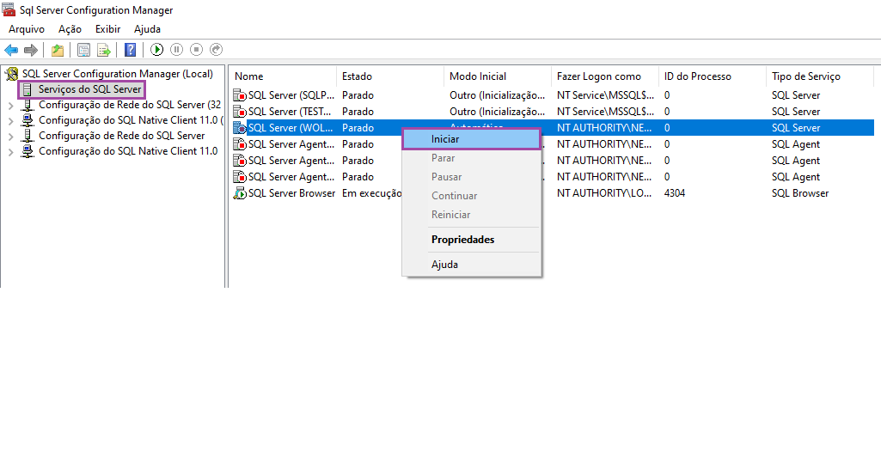Select last Configuração do SQL Native Client 11.0 item
Viewport: 881px width, 463px height.
(x=128, y=151)
